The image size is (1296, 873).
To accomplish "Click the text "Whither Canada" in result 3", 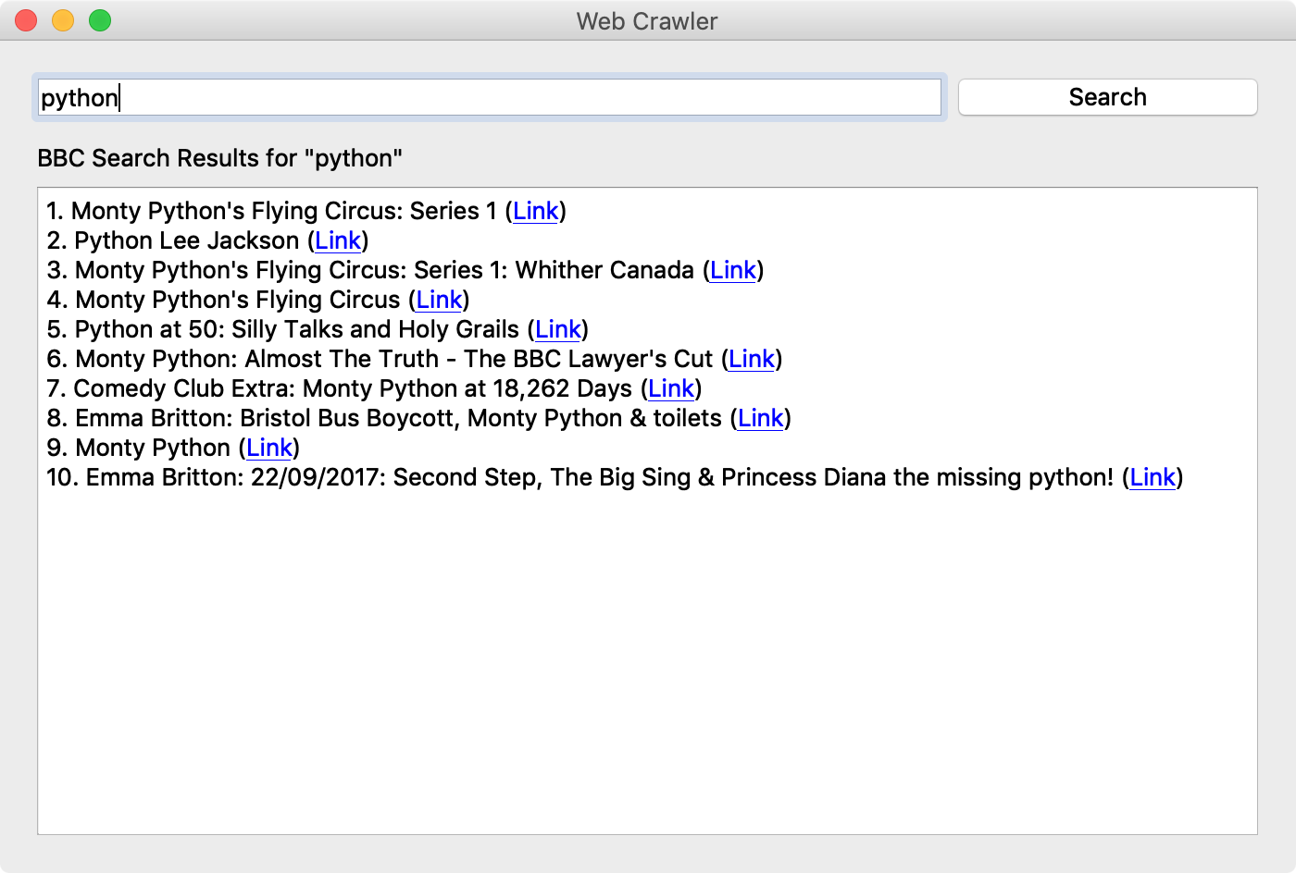I will click(x=604, y=270).
